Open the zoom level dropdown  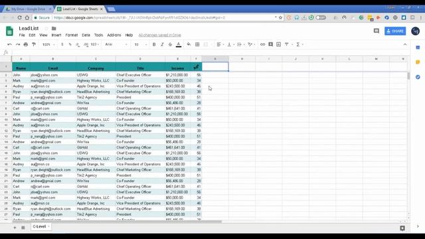(x=48, y=44)
